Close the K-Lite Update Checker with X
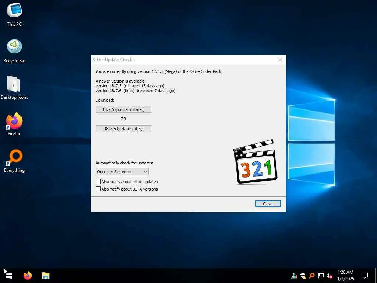The image size is (377, 283). pyautogui.click(x=280, y=60)
